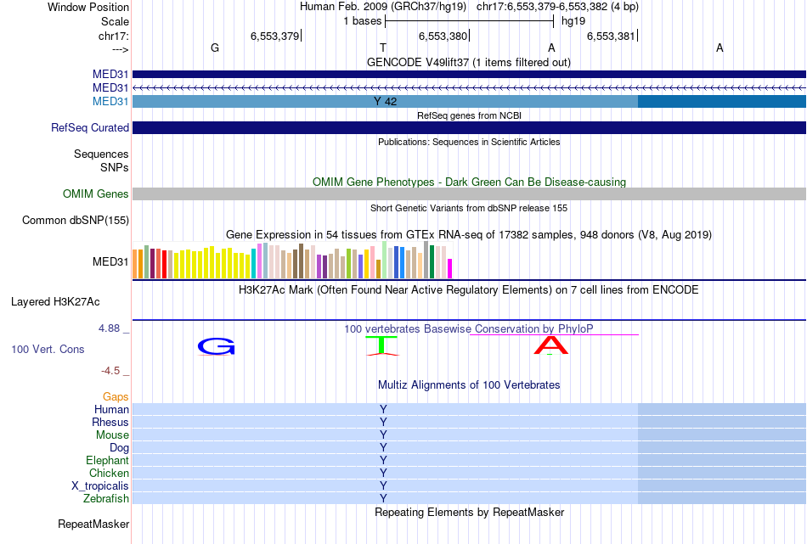Open Publications: Sequences in Scientific Articles title
The image size is (807, 544).
coord(469,142)
